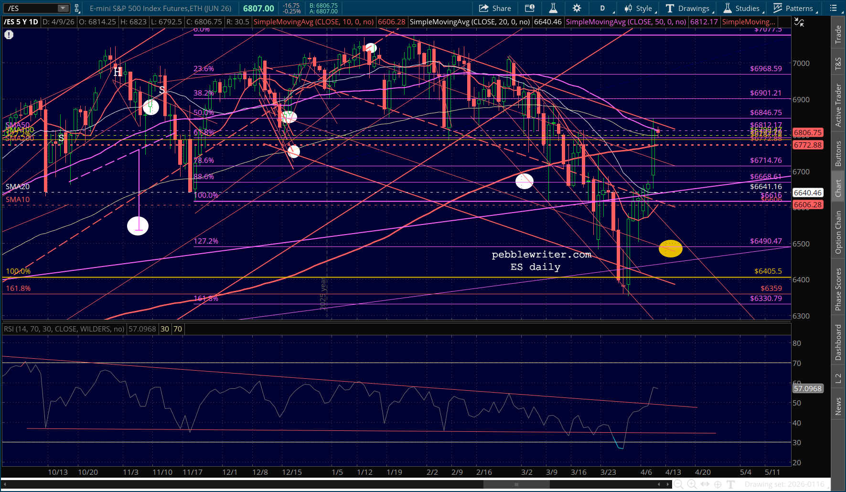Image resolution: width=846 pixels, height=492 pixels.
Task: Click the text drawing tool T icon
Action: click(x=730, y=484)
